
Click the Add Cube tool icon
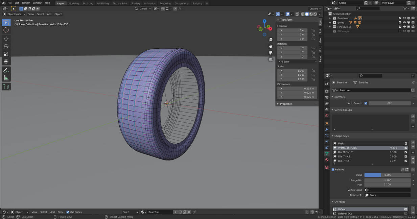[6, 87]
